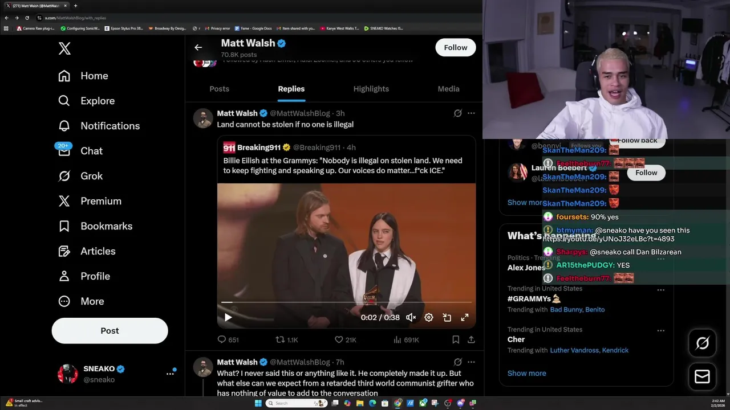Click the X logo in the sidebar
The width and height of the screenshot is (730, 410).
pyautogui.click(x=64, y=48)
